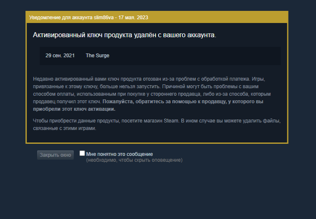Viewport: 316px width, 219px height.
Task: Click the word "Steam" in the last paragraph
Action: [171, 121]
